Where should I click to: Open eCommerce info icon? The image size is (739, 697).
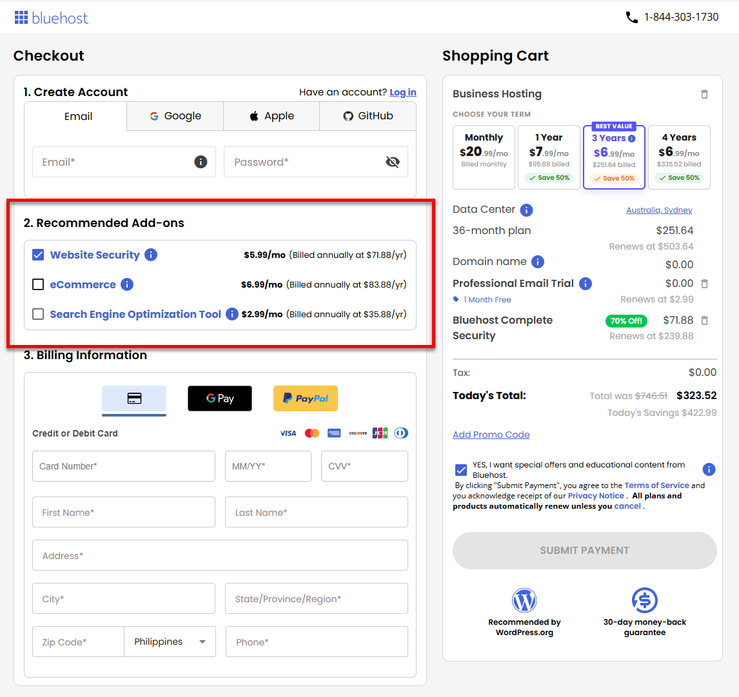pos(127,284)
